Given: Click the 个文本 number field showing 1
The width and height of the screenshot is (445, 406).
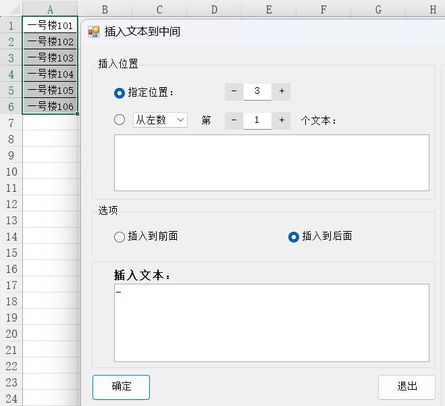Looking at the screenshot, I should (257, 120).
